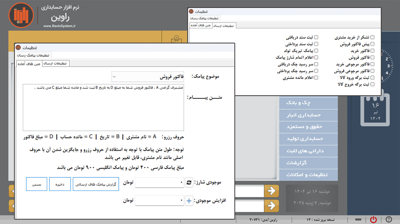Click the plus icon beside افزایش موجودی
This screenshot has height=224, width=400.
(189, 201)
